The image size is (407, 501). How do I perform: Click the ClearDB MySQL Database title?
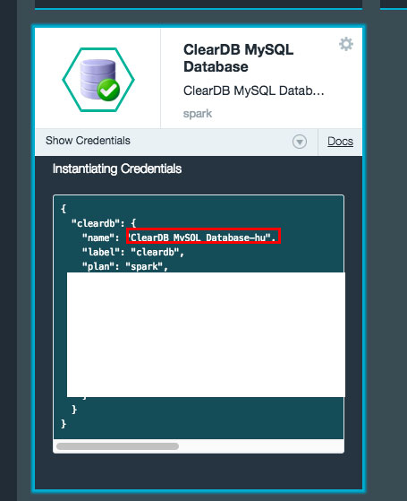coord(239,58)
